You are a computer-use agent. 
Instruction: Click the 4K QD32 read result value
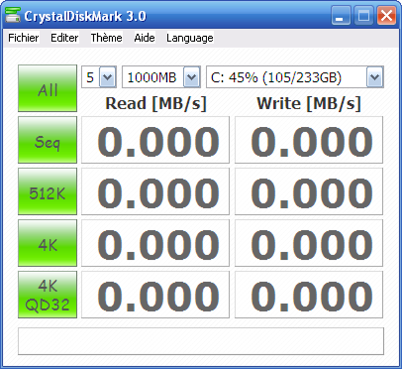pyautogui.click(x=155, y=294)
